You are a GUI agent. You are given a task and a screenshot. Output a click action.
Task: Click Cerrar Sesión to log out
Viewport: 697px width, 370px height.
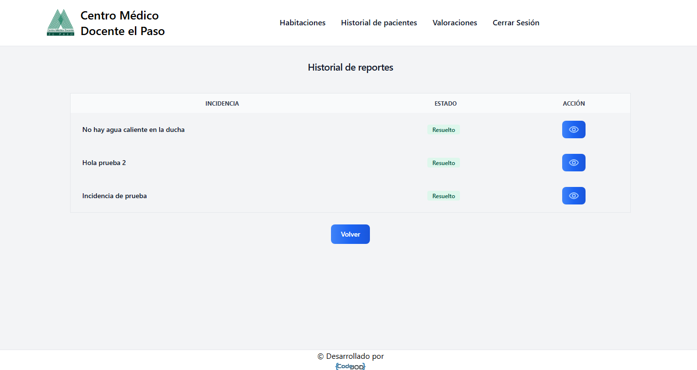coord(515,23)
